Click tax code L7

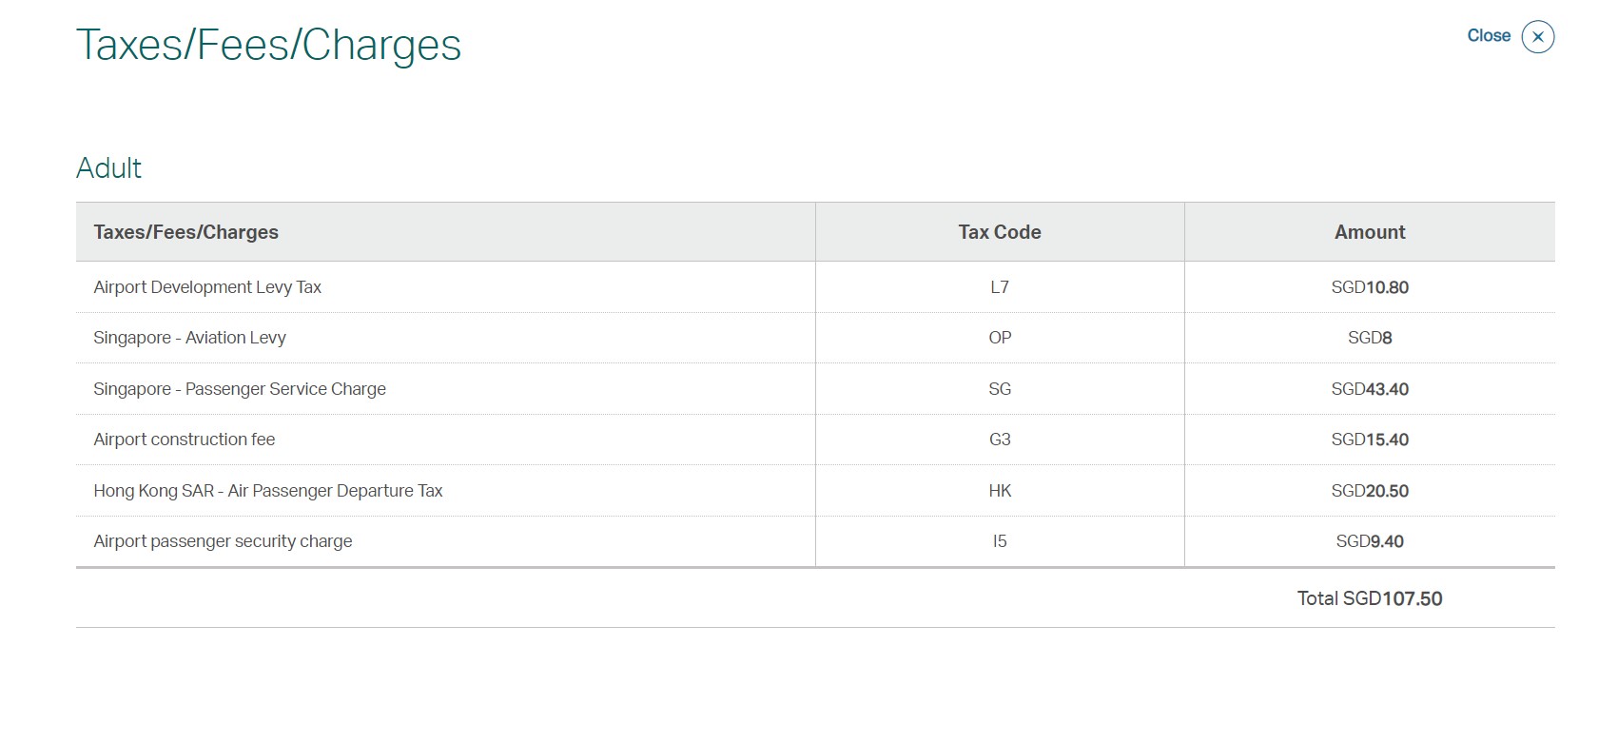pos(1000,287)
